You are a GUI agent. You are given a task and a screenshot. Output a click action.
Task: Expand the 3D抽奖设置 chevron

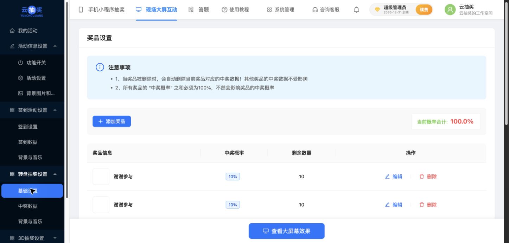tap(55, 238)
